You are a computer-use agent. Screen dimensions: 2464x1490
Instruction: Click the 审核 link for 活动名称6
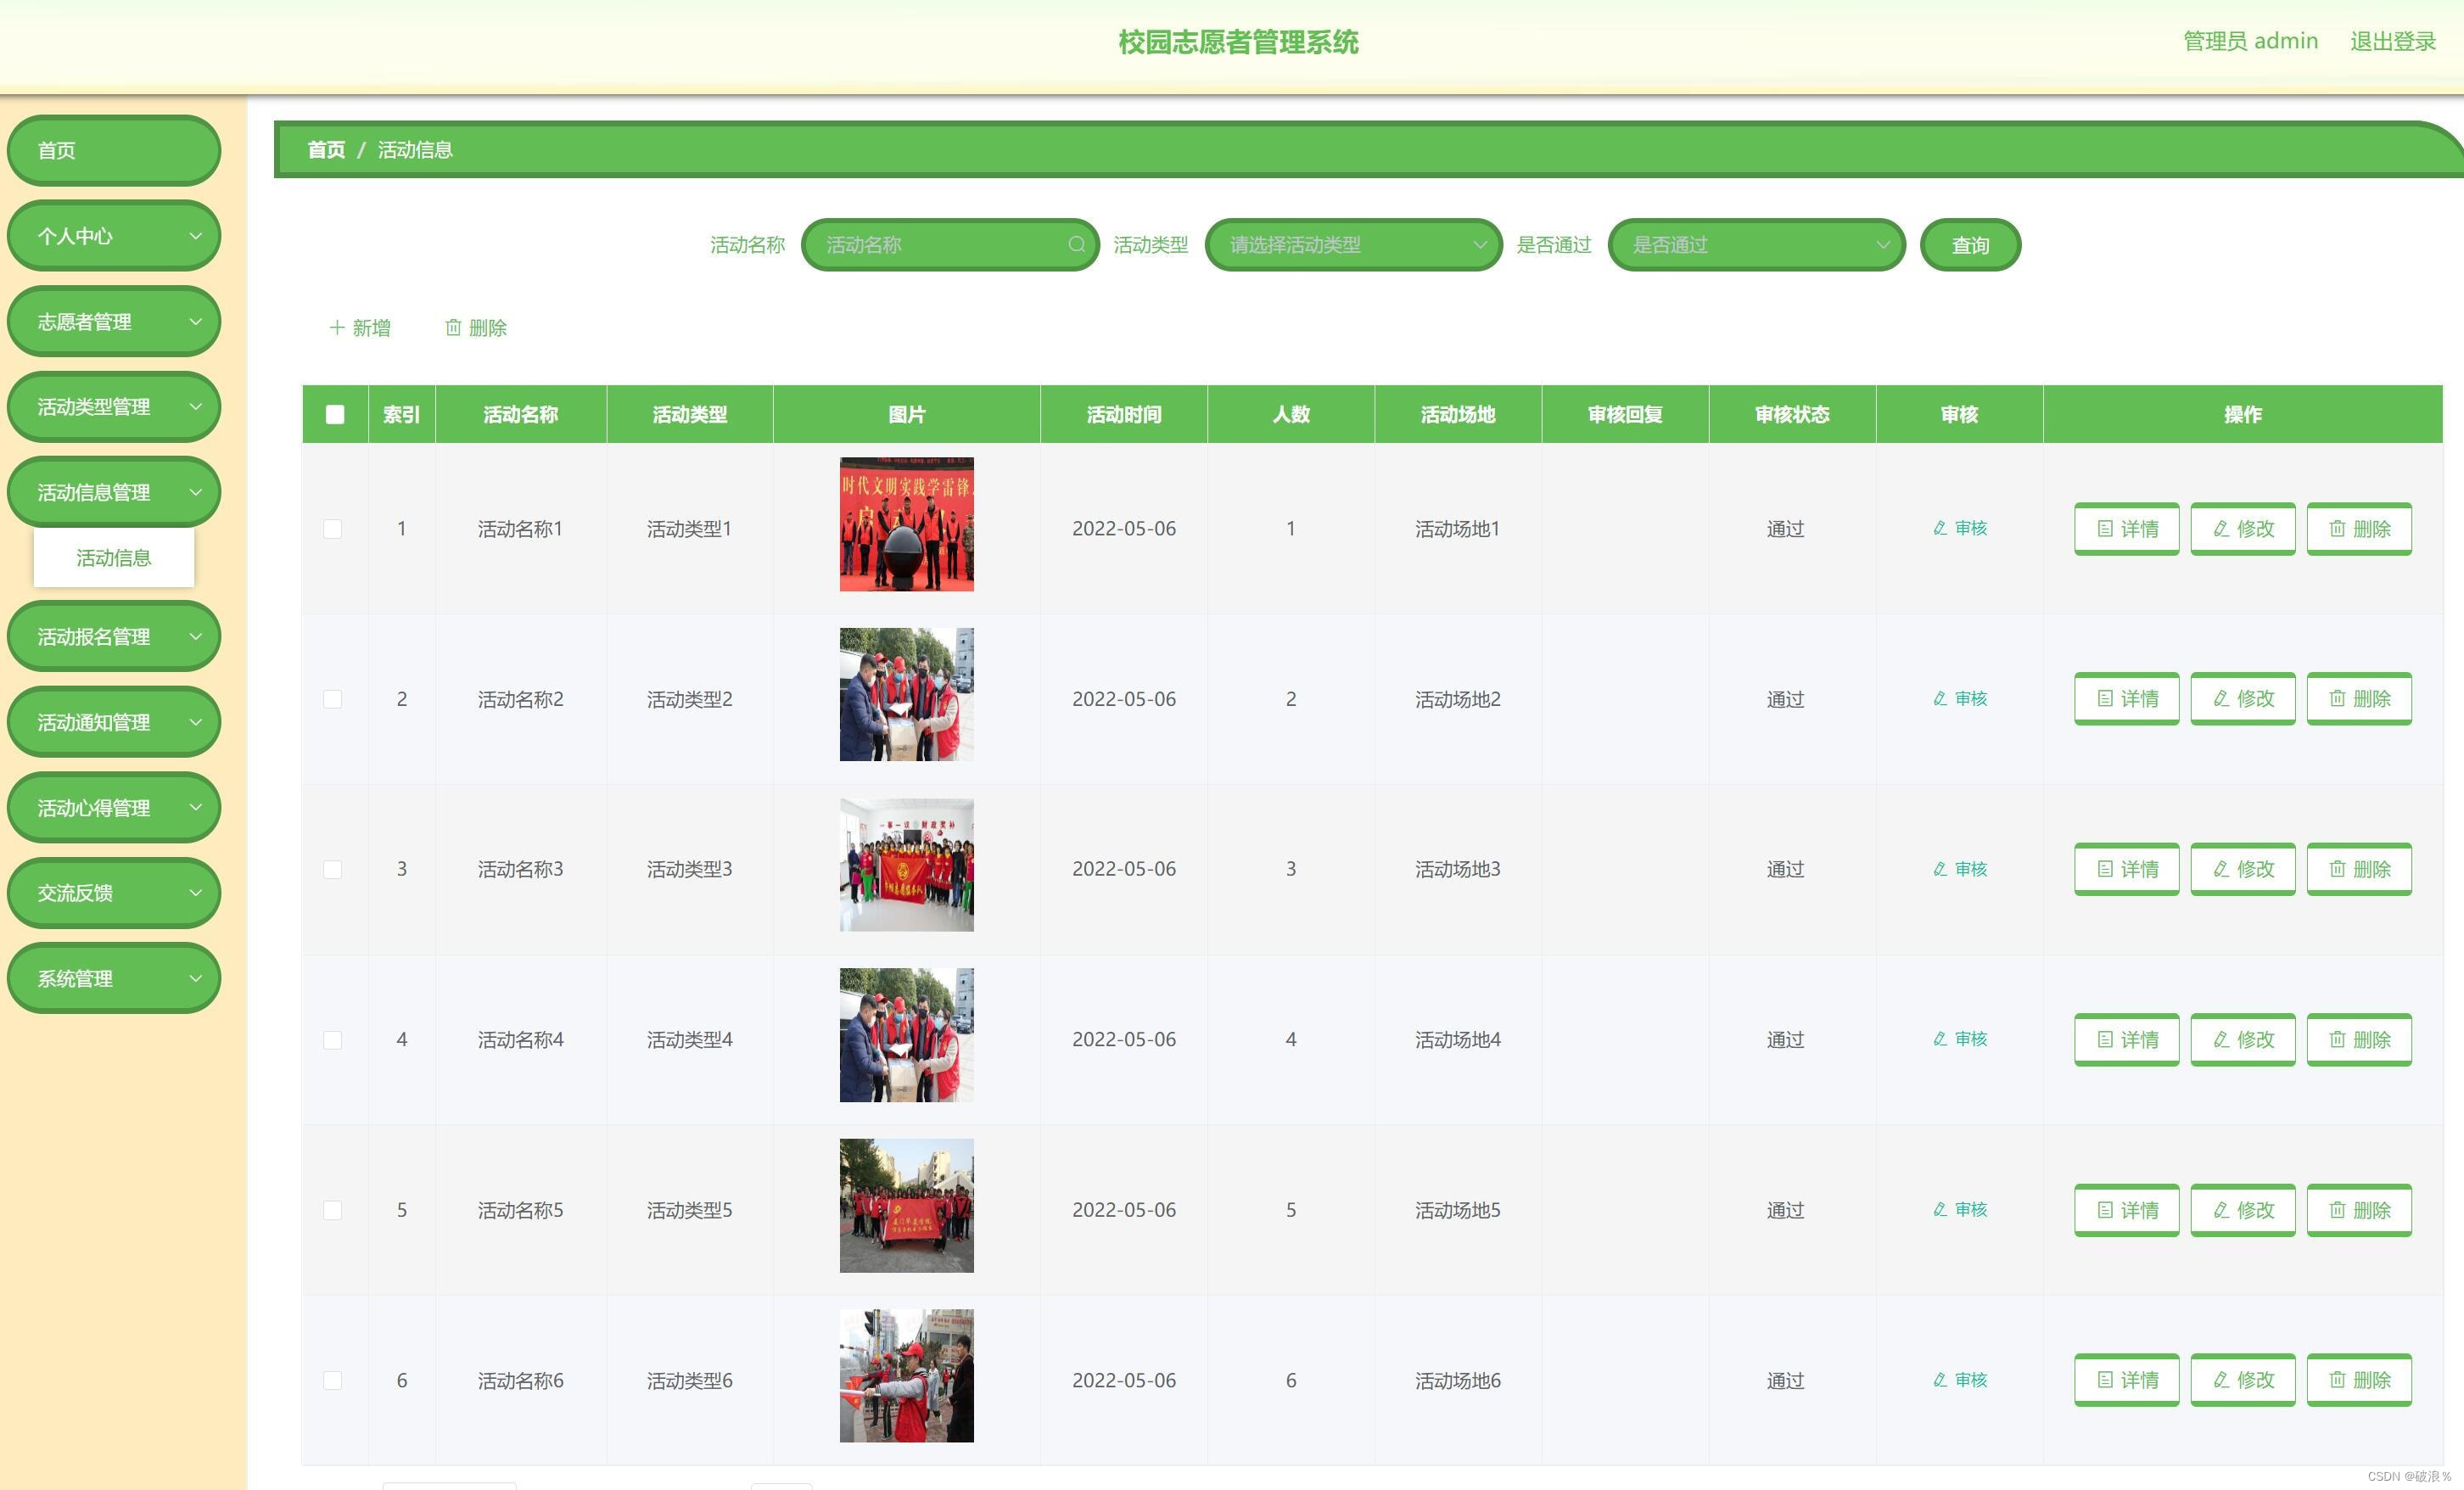pos(1959,1379)
